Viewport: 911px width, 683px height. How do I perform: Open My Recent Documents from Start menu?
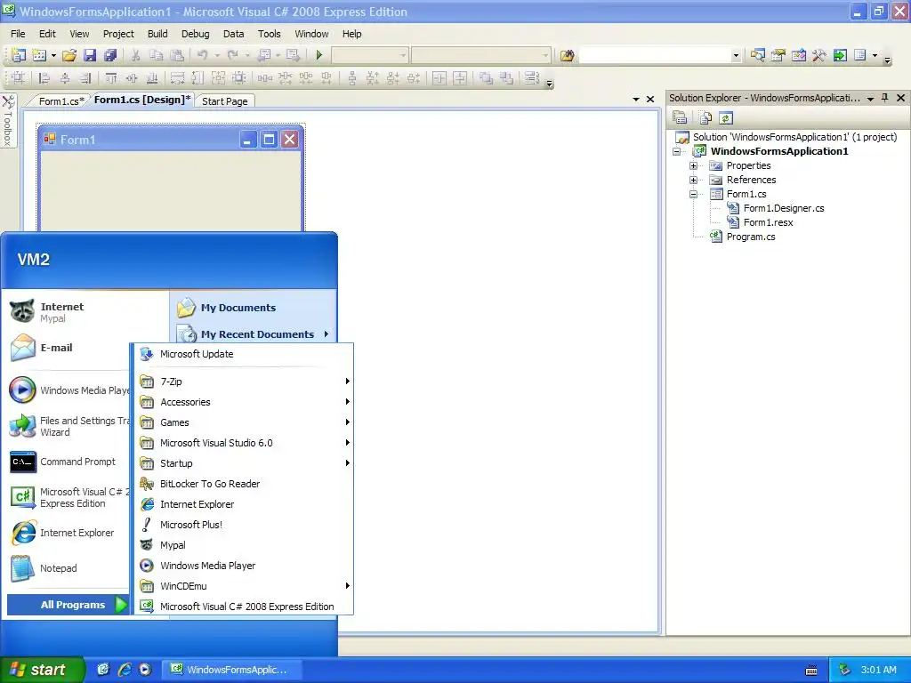(254, 334)
